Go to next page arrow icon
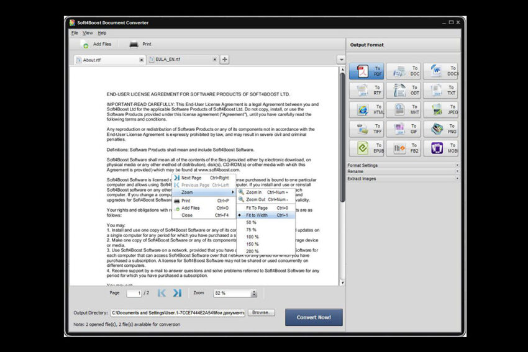Viewport: 528px width, 352px height. pyautogui.click(x=177, y=293)
